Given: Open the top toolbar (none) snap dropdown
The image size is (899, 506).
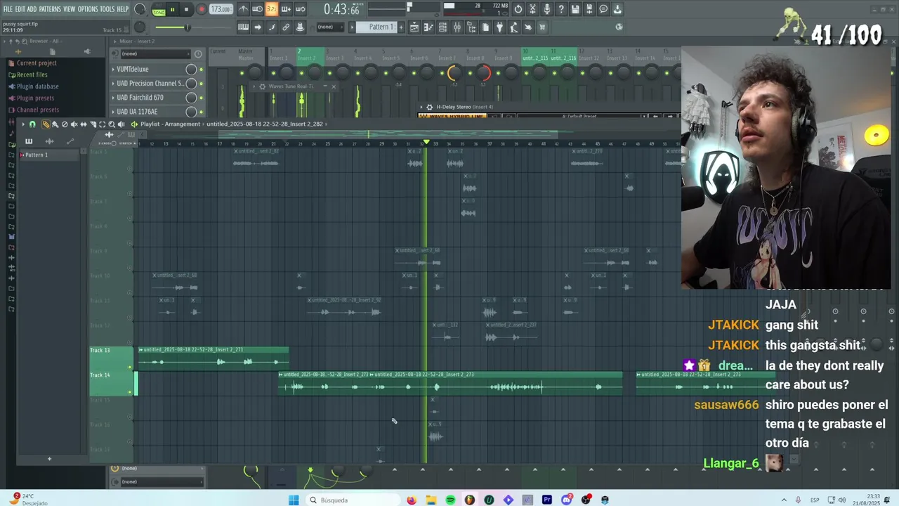Looking at the screenshot, I should (330, 27).
